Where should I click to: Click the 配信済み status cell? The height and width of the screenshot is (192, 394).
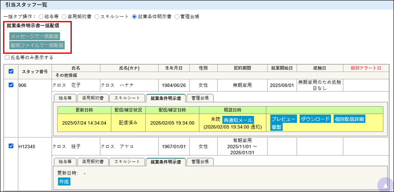tap(128, 123)
